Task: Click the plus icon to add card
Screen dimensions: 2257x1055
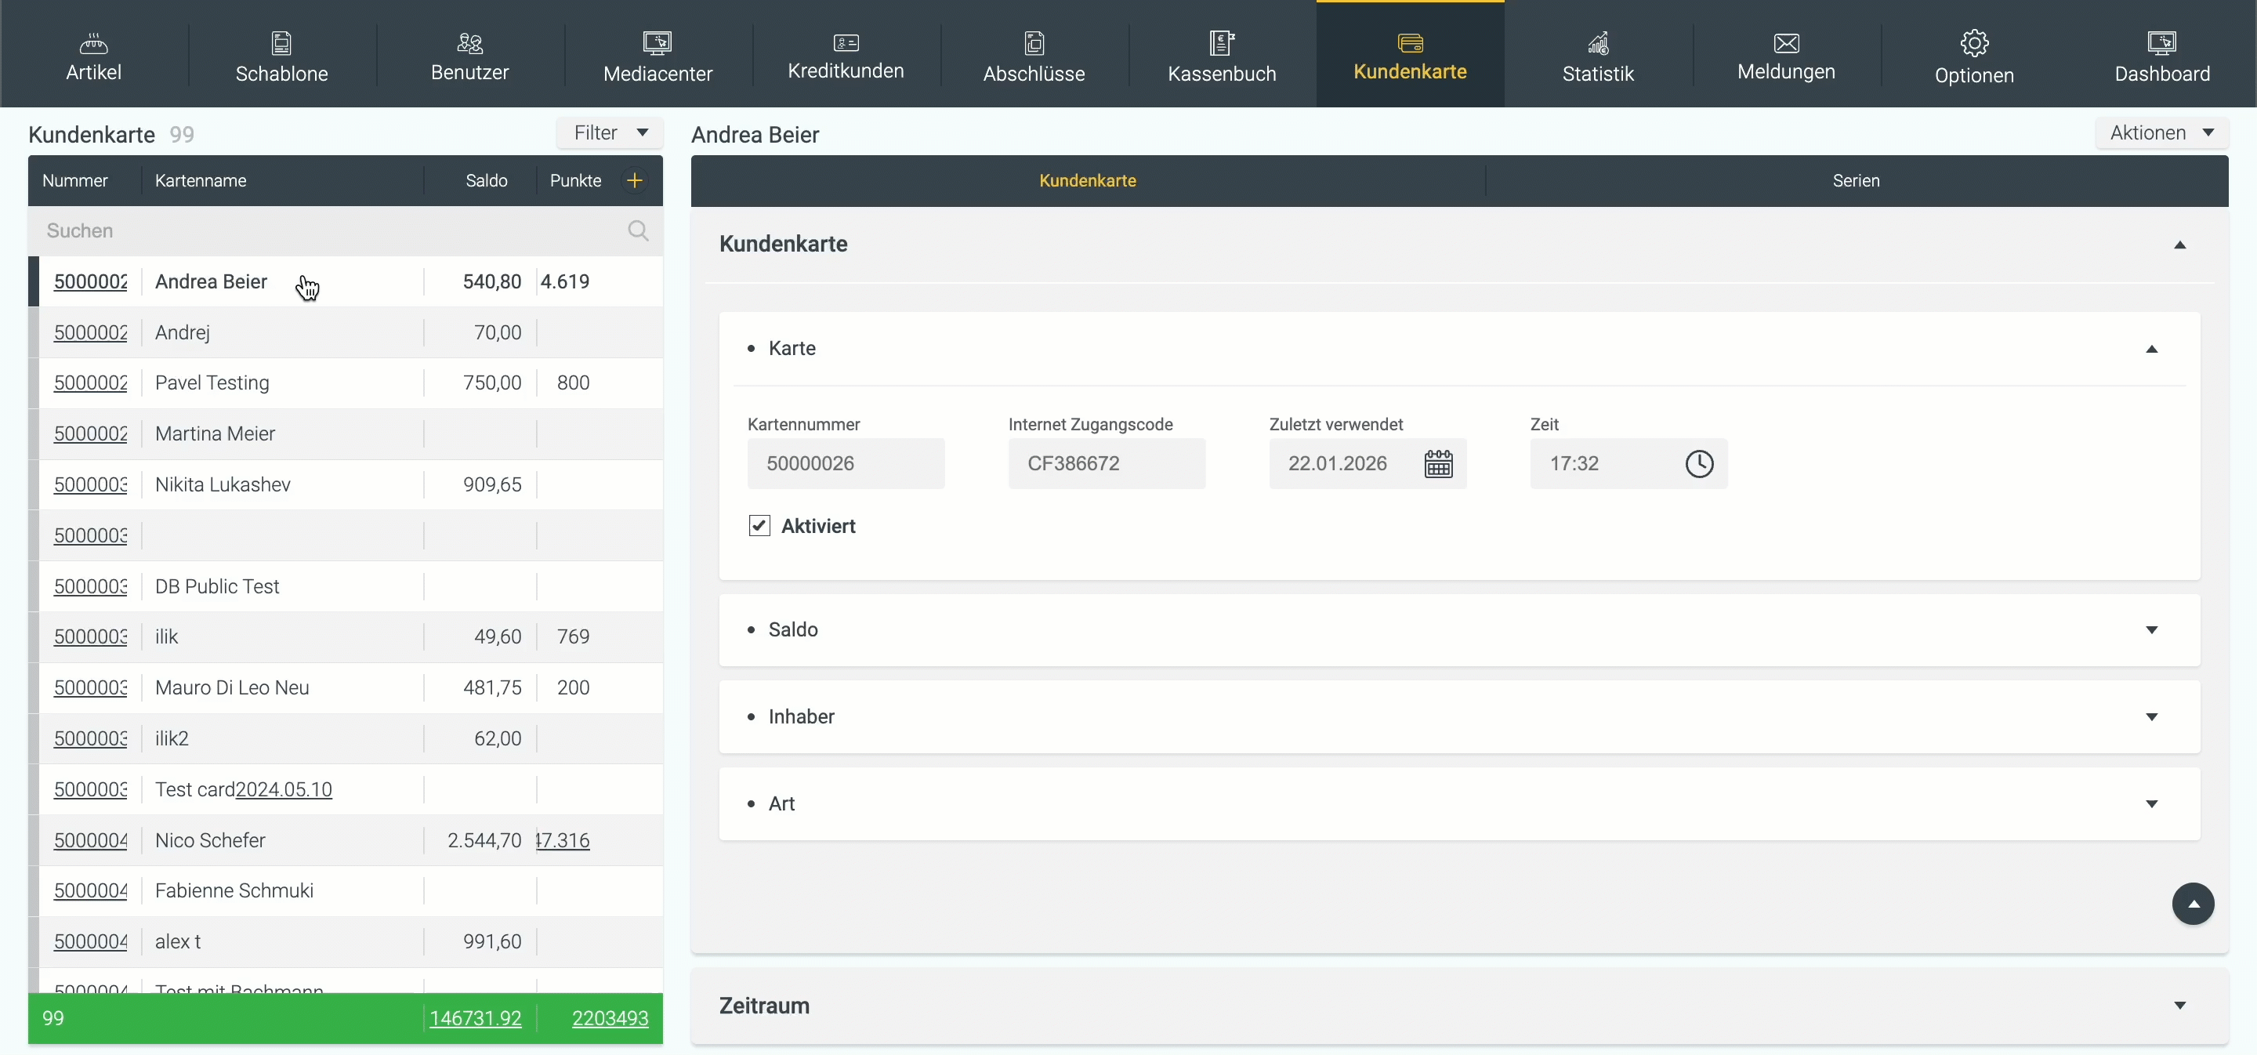Action: (x=634, y=180)
